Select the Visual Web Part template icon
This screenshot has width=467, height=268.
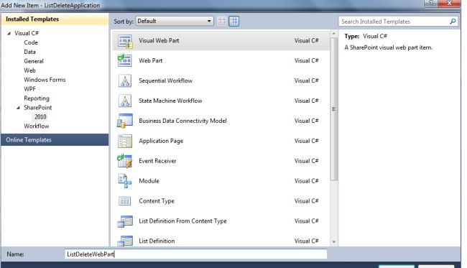(x=125, y=41)
